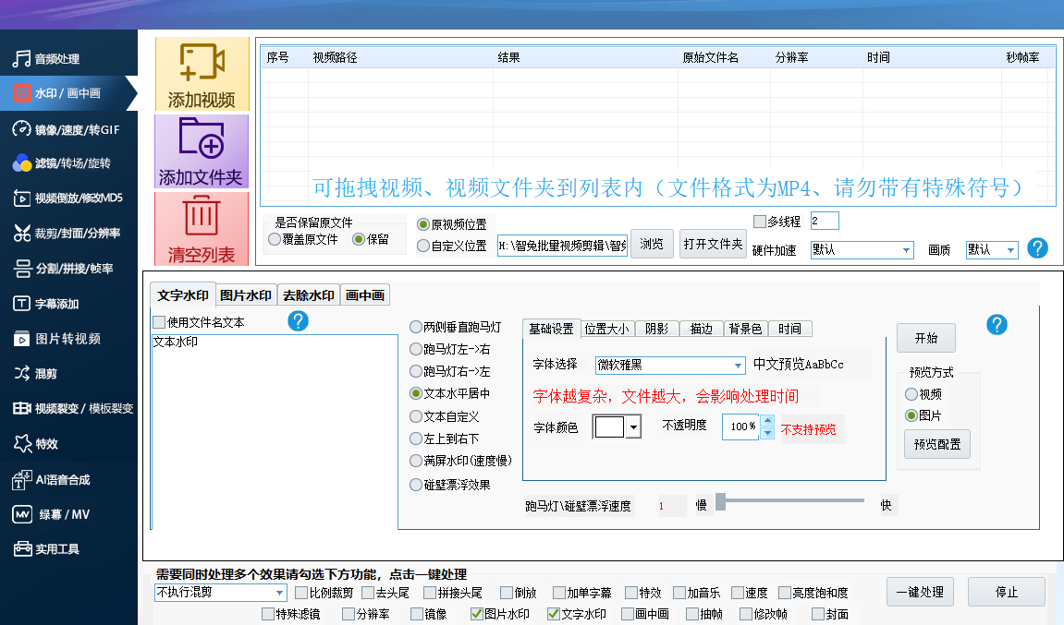Open AI语音合成 in the sidebar
This screenshot has height=625, width=1064.
click(62, 480)
